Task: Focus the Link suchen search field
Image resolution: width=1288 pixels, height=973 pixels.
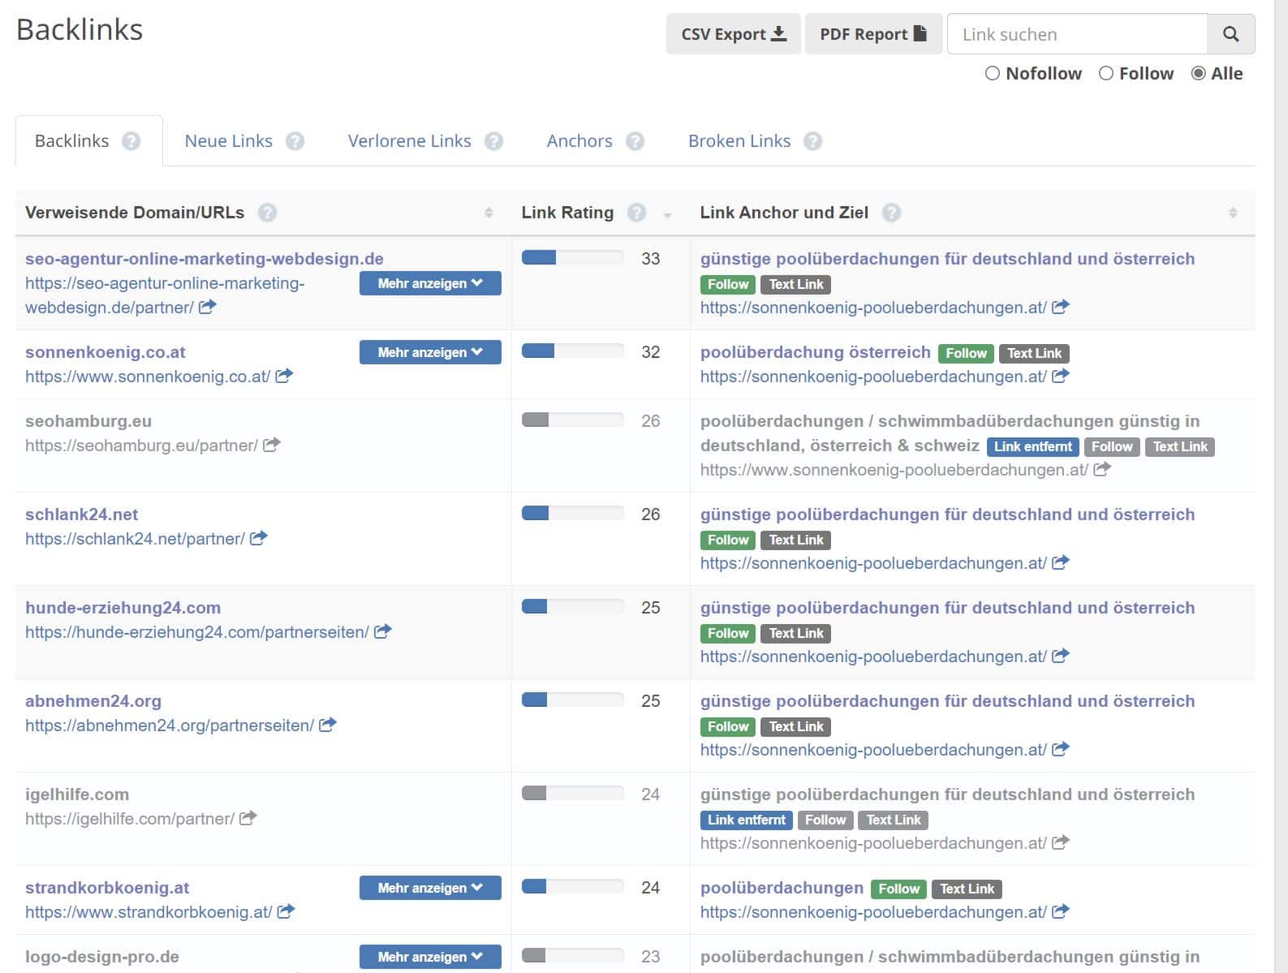Action: pyautogui.click(x=1077, y=34)
